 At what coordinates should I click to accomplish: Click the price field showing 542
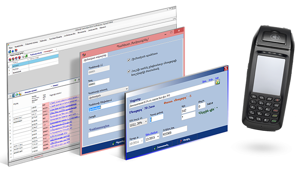pos(188,110)
